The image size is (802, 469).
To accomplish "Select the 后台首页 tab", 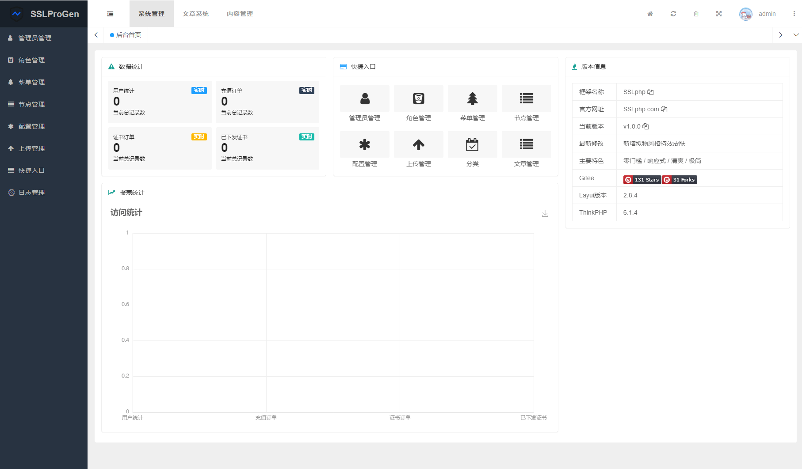I will click(x=128, y=35).
